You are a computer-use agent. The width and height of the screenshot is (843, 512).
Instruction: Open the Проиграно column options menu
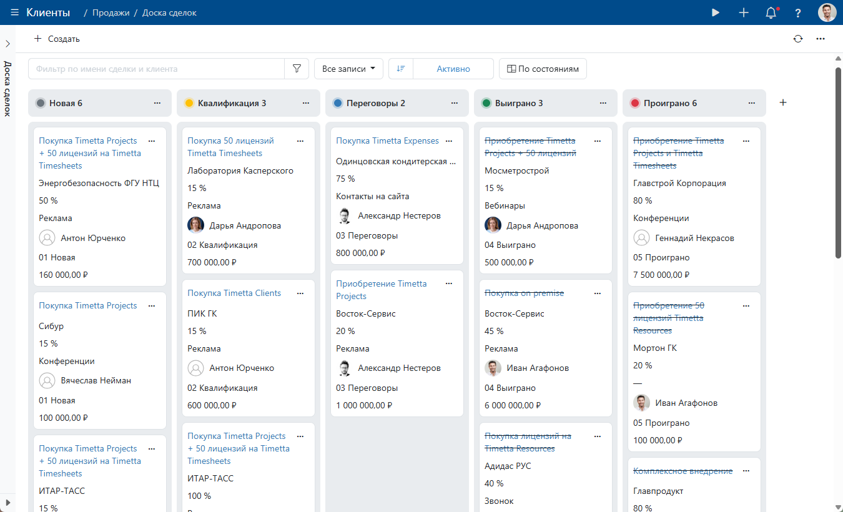pos(752,103)
